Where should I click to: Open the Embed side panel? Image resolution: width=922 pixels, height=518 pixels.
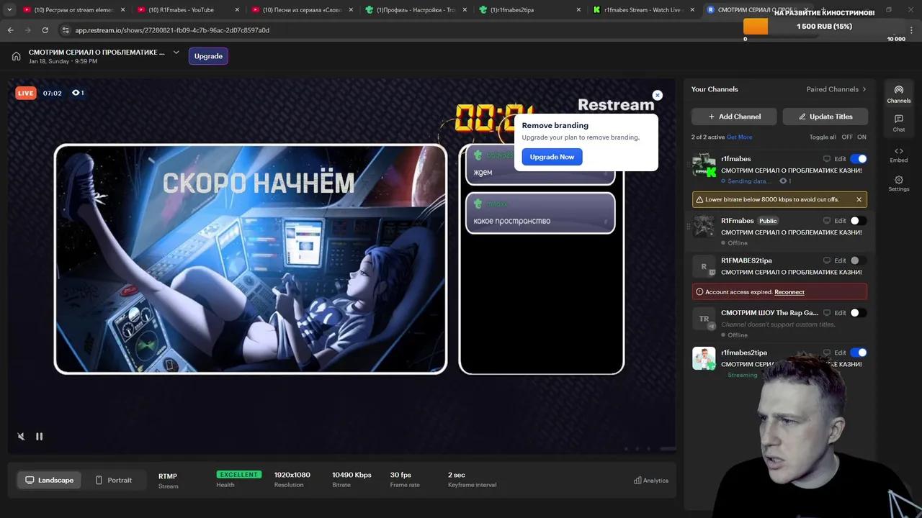pos(898,155)
